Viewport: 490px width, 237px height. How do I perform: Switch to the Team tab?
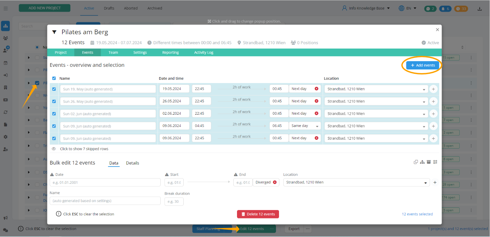point(113,53)
